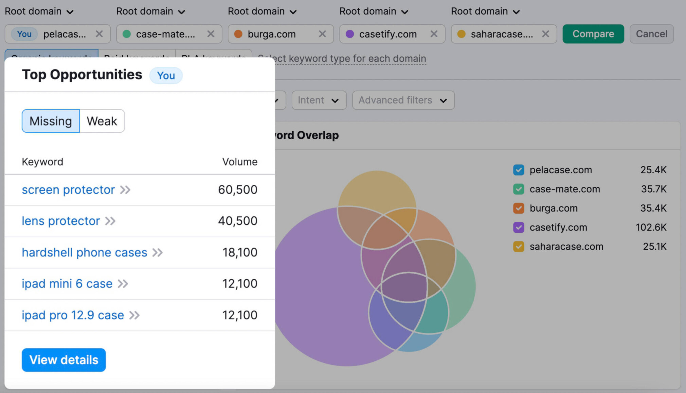Clear burga.com using its X icon
The height and width of the screenshot is (393, 686).
pyautogui.click(x=322, y=34)
